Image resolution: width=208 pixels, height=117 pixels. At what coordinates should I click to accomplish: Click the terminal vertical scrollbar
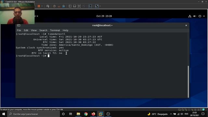[188, 82]
